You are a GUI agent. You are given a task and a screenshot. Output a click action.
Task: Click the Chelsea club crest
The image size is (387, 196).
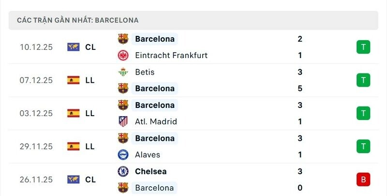123,171
